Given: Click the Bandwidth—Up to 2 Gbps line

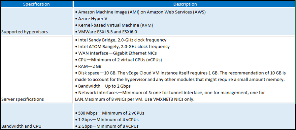Looking at the screenshot, I should coord(103,86).
